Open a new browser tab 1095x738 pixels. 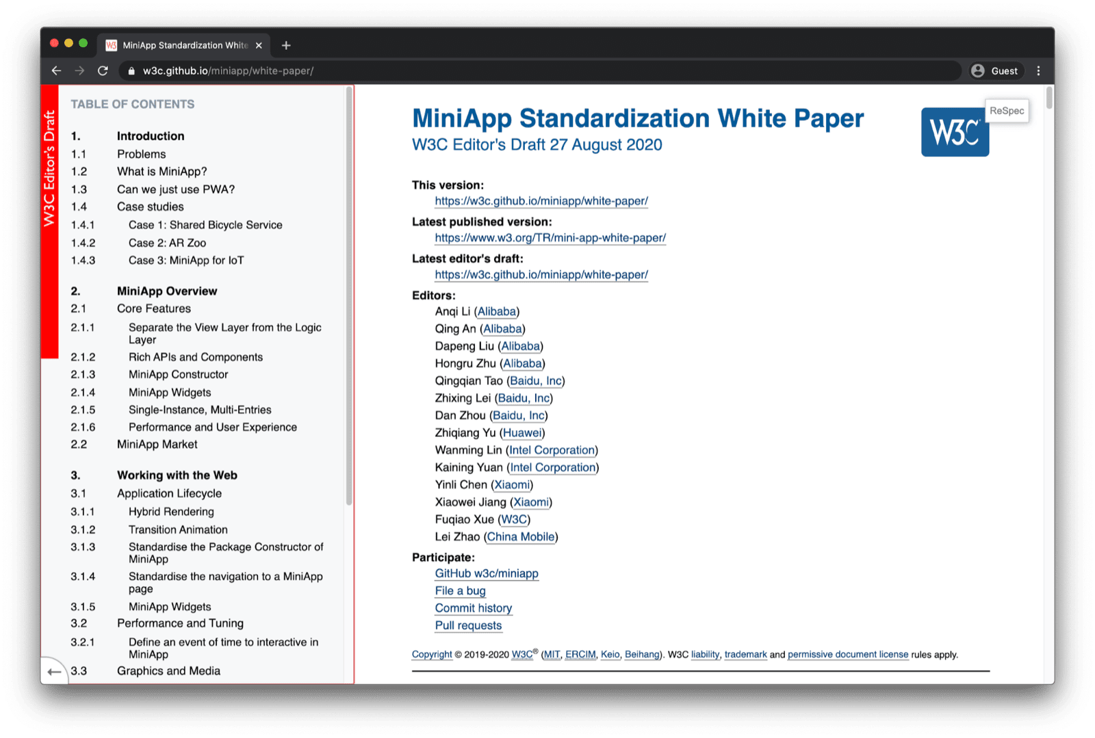pos(286,45)
